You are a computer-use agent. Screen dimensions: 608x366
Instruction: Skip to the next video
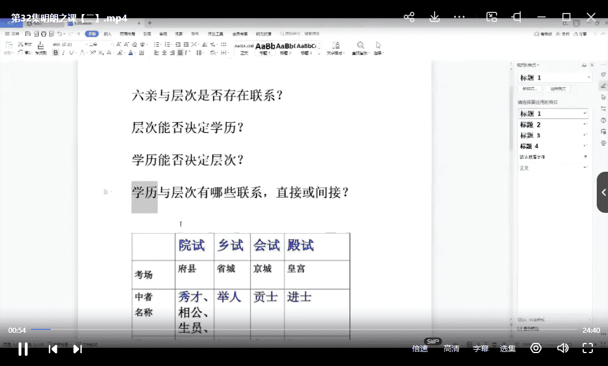(78, 349)
